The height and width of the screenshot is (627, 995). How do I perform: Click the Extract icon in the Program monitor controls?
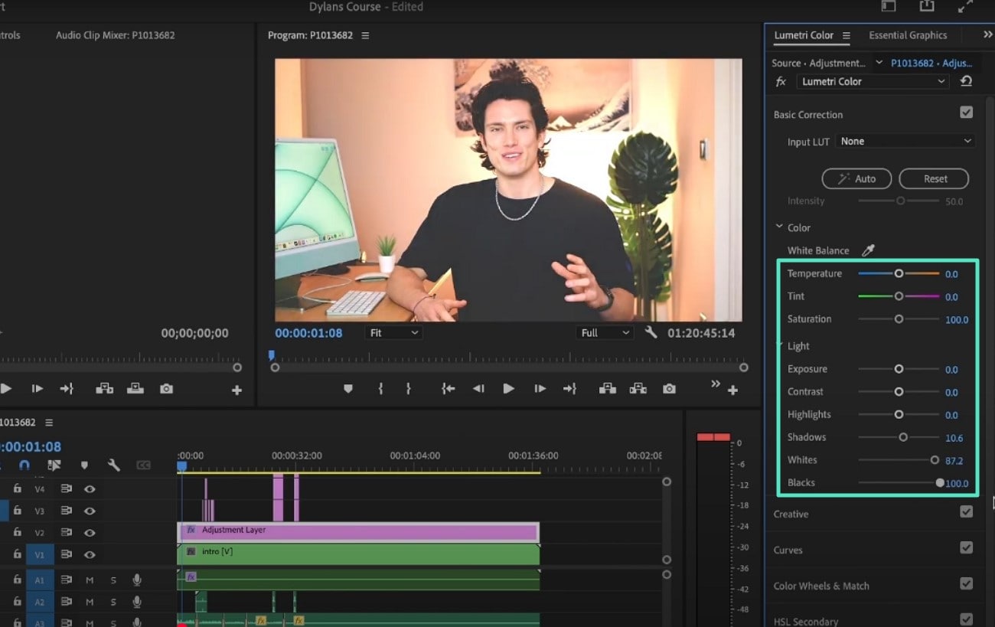(x=638, y=388)
